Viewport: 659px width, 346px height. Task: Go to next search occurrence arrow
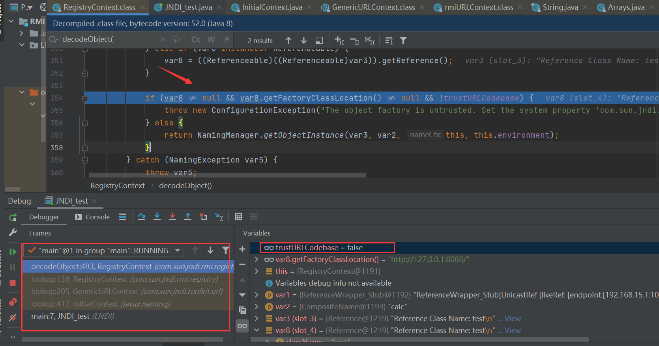pos(304,40)
